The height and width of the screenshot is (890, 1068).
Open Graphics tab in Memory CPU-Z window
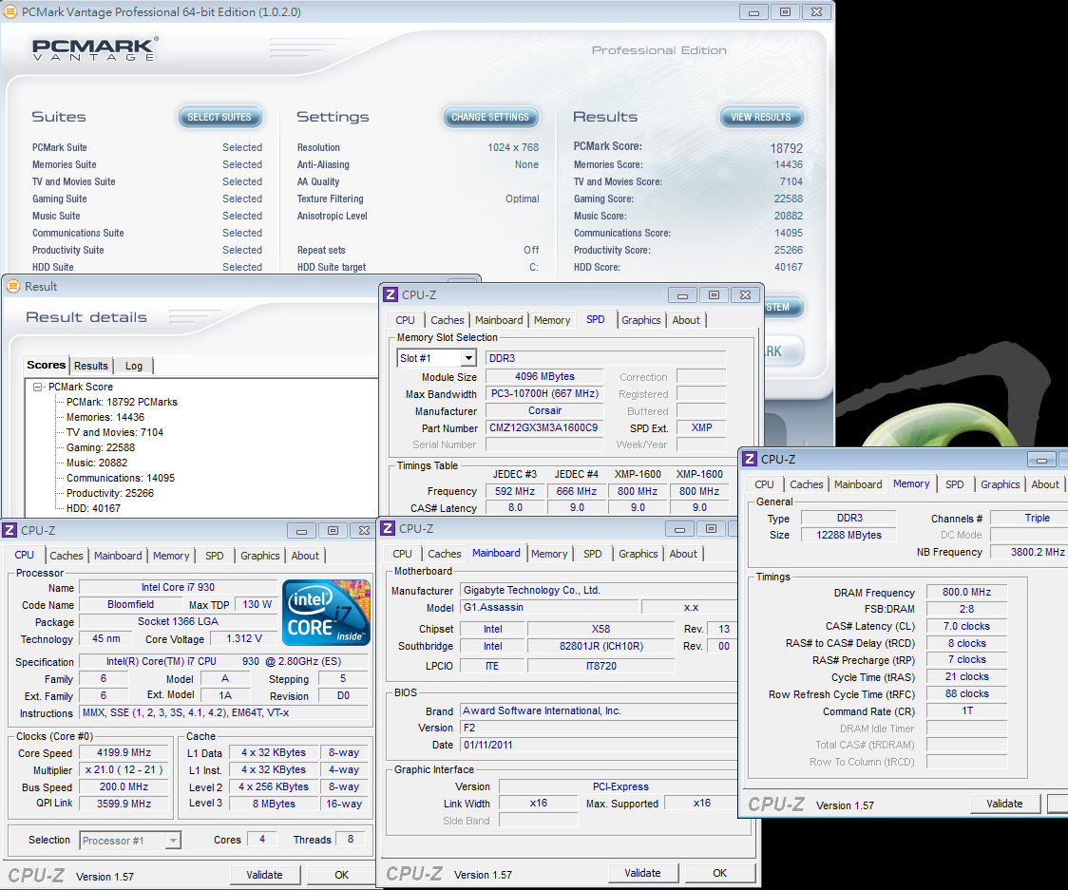point(1000,484)
